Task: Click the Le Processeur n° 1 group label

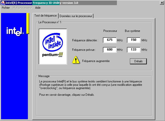Action: click(50, 22)
